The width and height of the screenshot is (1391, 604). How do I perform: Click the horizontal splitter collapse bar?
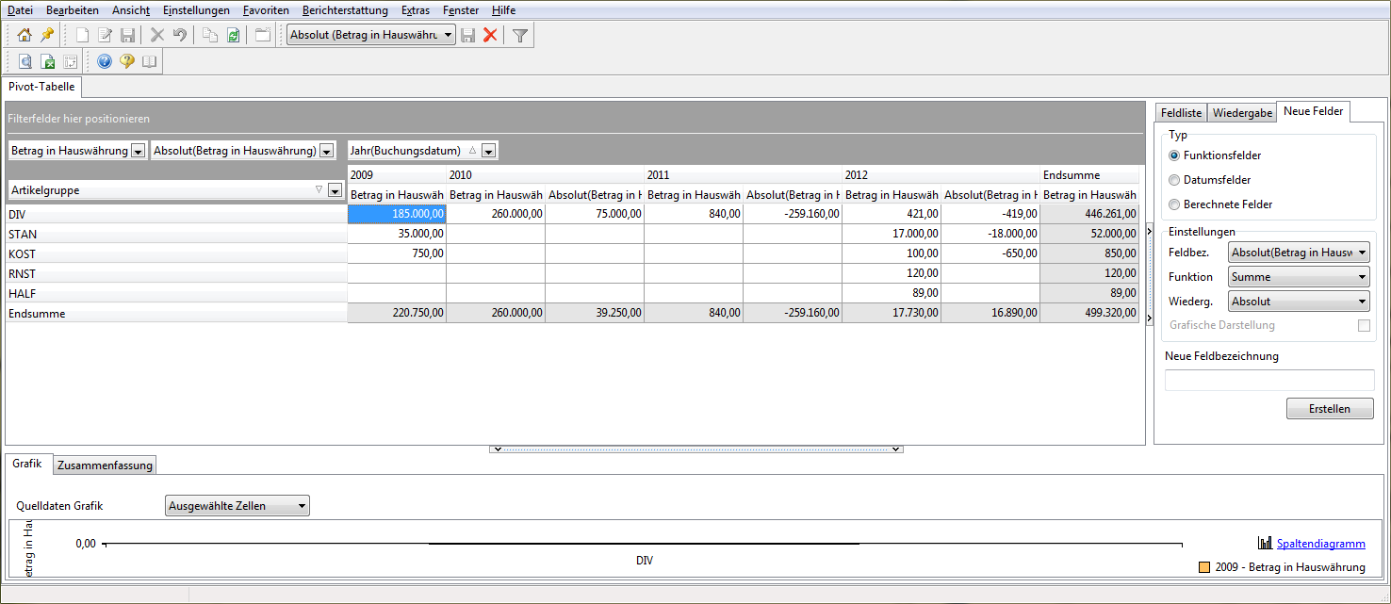[x=695, y=449]
